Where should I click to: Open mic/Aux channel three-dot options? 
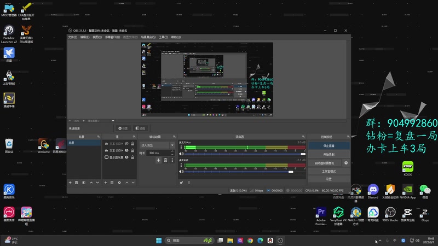181,147
